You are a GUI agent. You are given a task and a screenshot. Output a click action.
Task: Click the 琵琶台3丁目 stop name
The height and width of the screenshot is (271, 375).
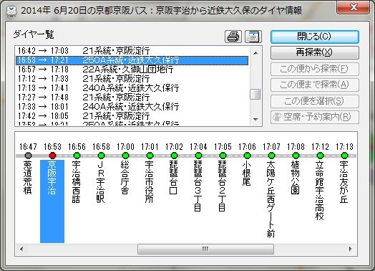click(198, 186)
